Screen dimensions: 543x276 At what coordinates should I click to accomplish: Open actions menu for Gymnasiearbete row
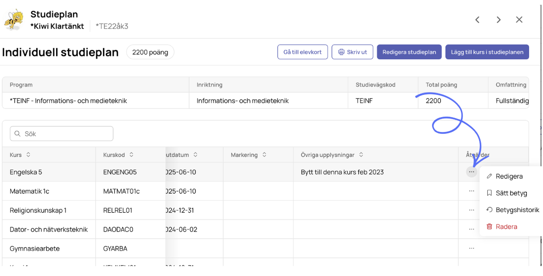(x=472, y=248)
